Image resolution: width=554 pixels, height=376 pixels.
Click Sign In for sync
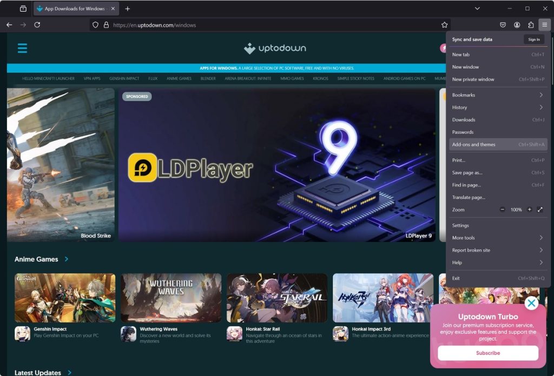[x=534, y=39]
